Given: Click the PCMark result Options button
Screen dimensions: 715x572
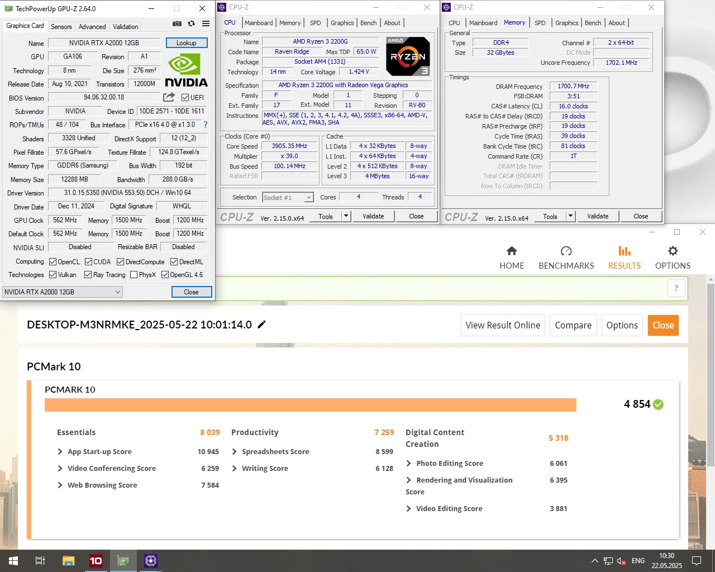Looking at the screenshot, I should [622, 325].
